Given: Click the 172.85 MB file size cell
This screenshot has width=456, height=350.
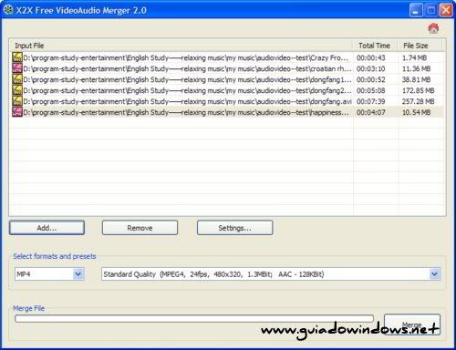Looking at the screenshot, I should point(419,90).
